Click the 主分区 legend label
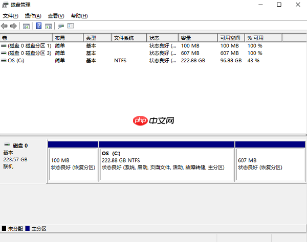 [x=39, y=229]
